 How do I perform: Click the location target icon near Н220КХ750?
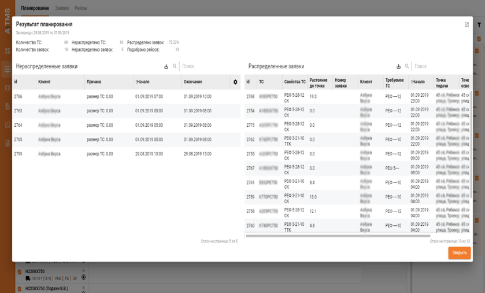click(83, 278)
